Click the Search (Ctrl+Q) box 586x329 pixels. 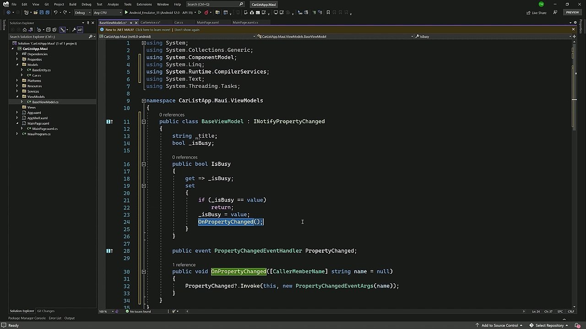(x=215, y=4)
